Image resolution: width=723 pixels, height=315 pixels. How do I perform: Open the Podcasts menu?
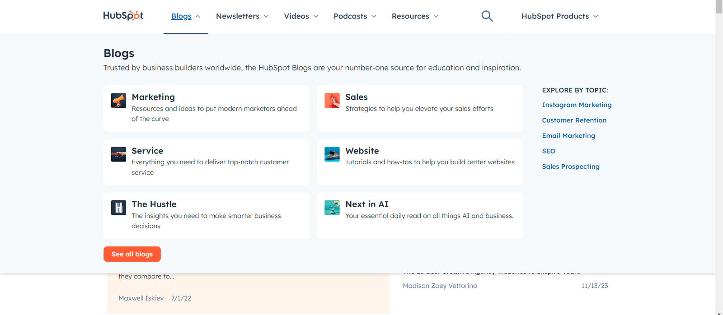point(350,16)
